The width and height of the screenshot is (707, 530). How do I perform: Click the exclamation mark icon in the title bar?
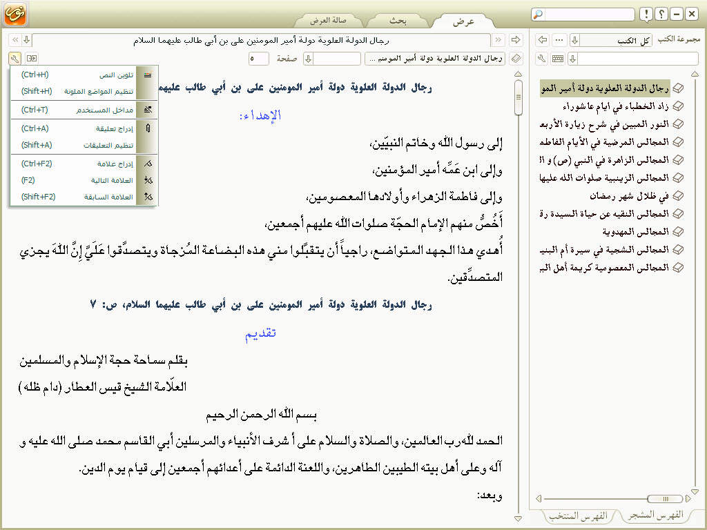coord(646,14)
